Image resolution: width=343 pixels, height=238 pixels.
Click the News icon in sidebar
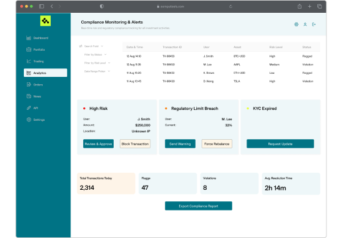(29, 96)
